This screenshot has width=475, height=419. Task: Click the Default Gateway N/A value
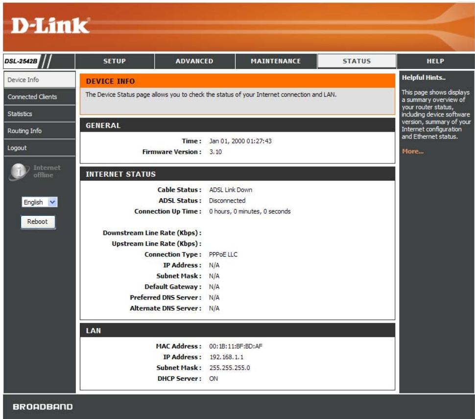214,287
